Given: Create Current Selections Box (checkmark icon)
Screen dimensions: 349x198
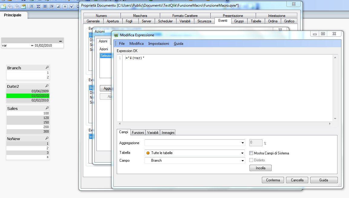Looking at the screenshot, I should pyautogui.click(x=72, y=7).
